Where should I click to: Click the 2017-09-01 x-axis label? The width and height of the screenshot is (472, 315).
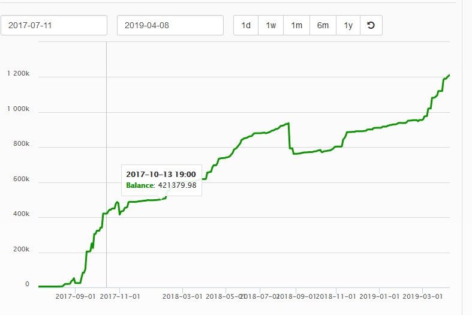pyautogui.click(x=75, y=296)
